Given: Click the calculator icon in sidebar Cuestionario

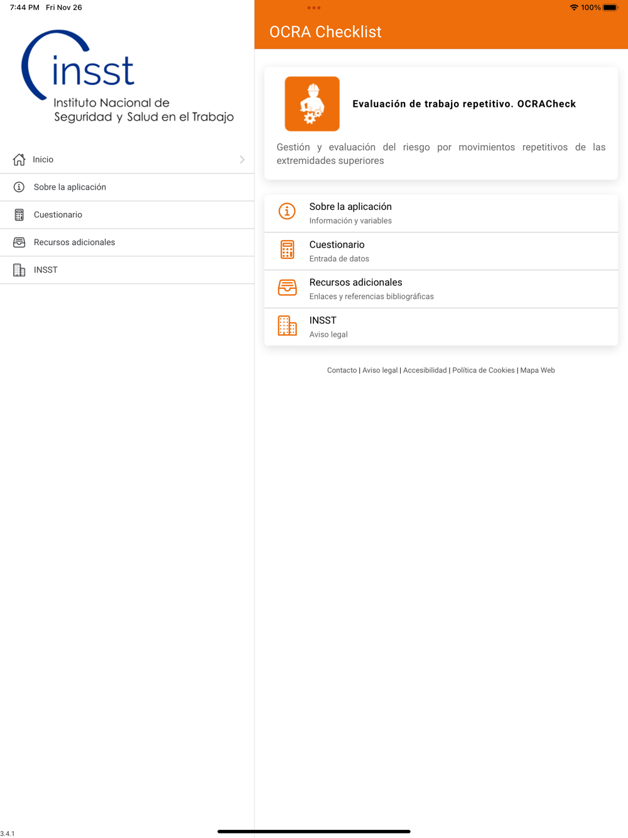Looking at the screenshot, I should tap(19, 215).
